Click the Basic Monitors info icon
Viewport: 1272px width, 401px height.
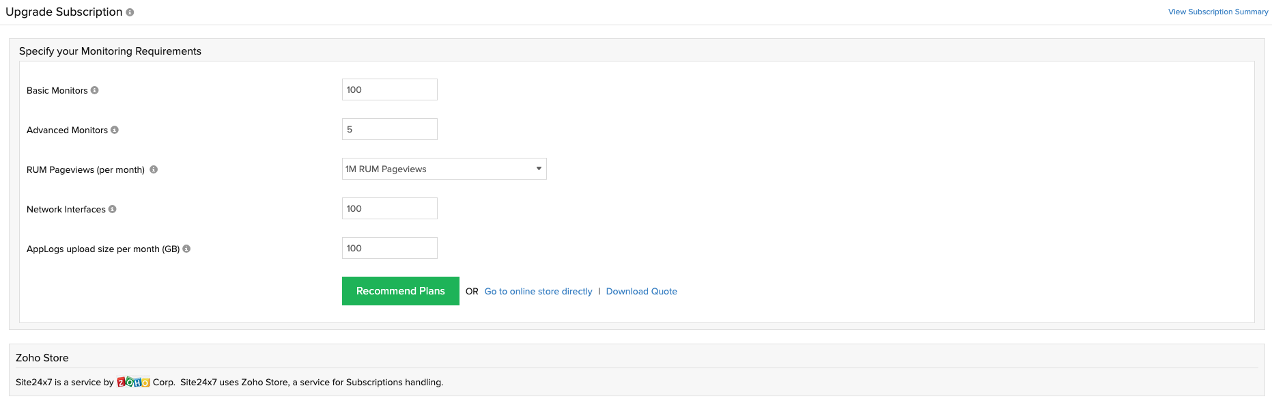pyautogui.click(x=95, y=90)
